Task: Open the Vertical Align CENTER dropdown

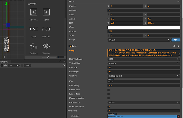Action: click(x=144, y=63)
